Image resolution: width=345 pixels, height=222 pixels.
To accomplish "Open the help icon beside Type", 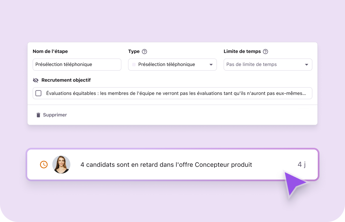I will coord(144,51).
